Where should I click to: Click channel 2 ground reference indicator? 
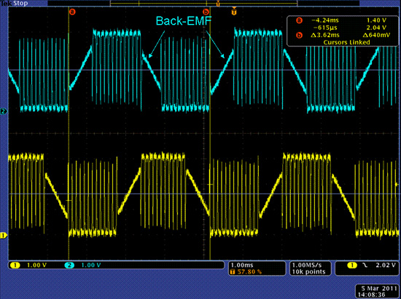point(4,111)
